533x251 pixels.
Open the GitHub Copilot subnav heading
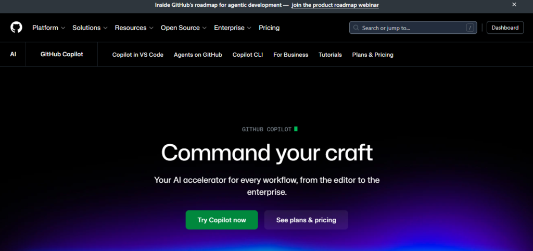[x=61, y=54]
